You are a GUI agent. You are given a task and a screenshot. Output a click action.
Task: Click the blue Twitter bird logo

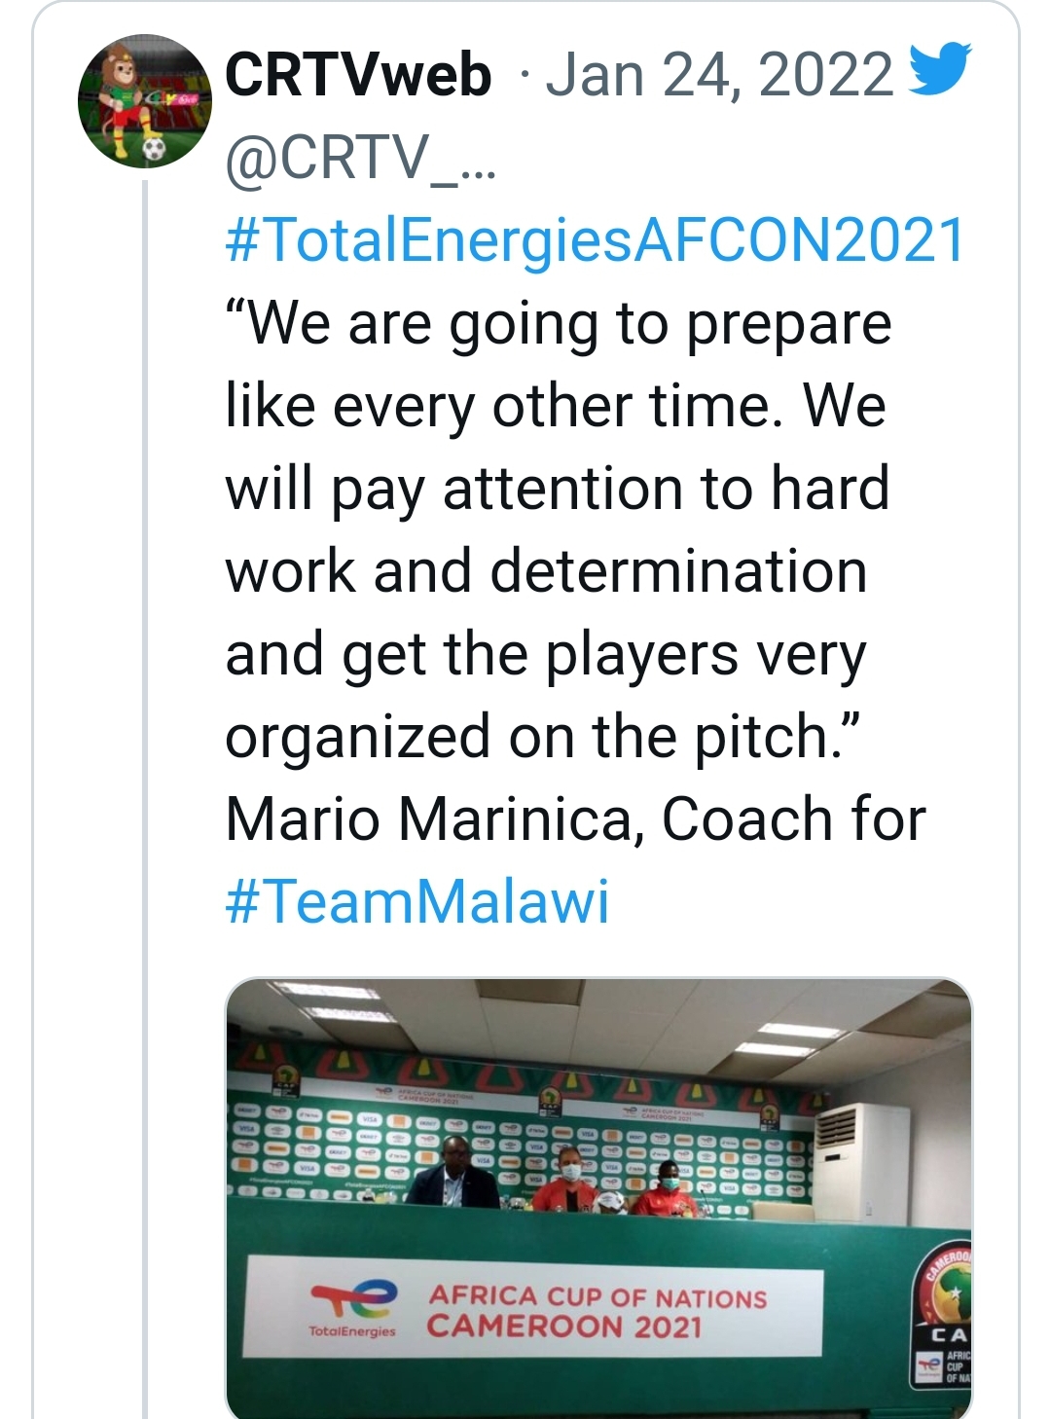939,69
